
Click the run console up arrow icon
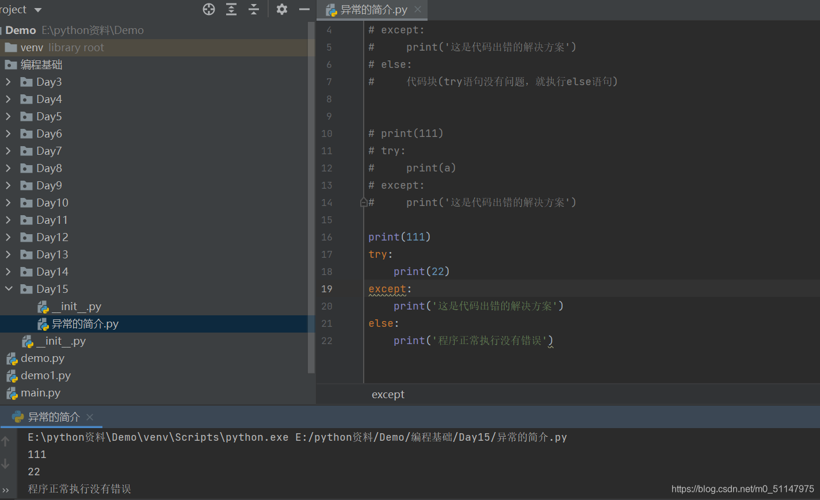(6, 441)
